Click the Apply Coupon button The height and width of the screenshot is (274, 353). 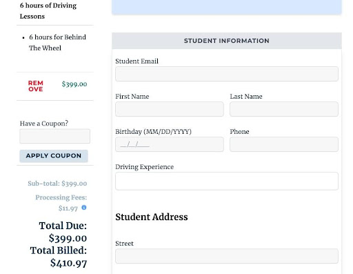(54, 156)
